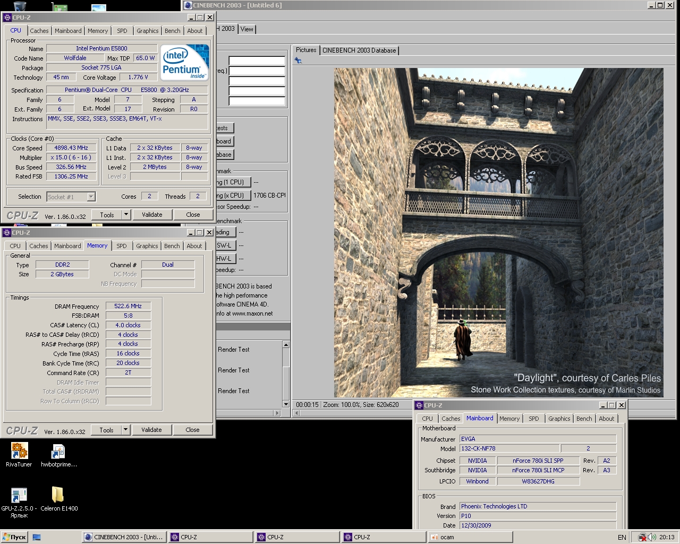The width and height of the screenshot is (680, 544).
Task: Start the Rendering (x CPU) benchmark button
Action: [x=233, y=195]
